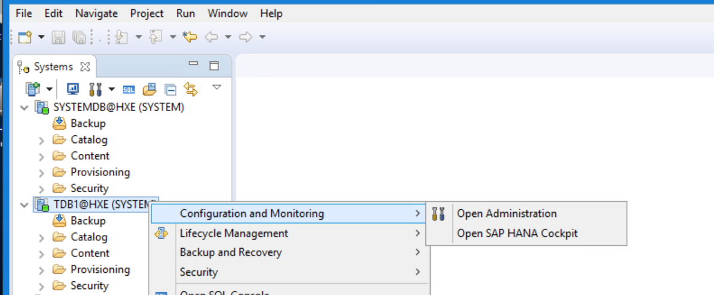Expand Provisioning under TDB1@HXE

[x=42, y=270]
